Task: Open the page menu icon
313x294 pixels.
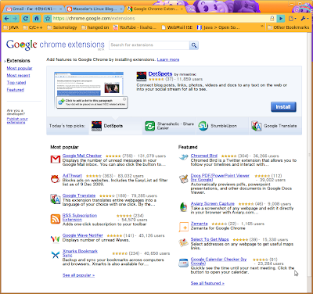Action: pyautogui.click(x=292, y=19)
